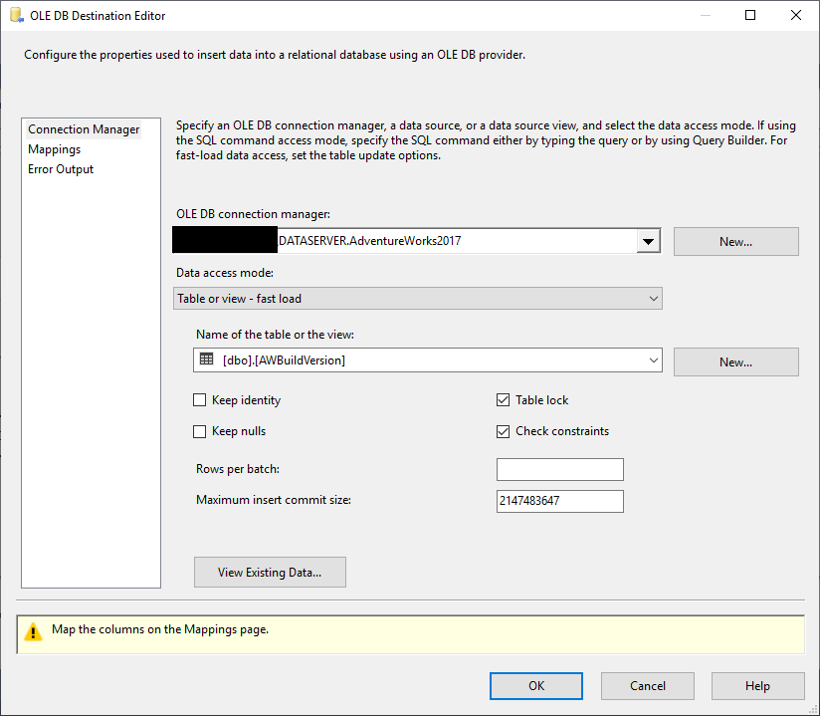The width and height of the screenshot is (820, 716).
Task: Enable the Keep identity checkbox
Action: [200, 400]
